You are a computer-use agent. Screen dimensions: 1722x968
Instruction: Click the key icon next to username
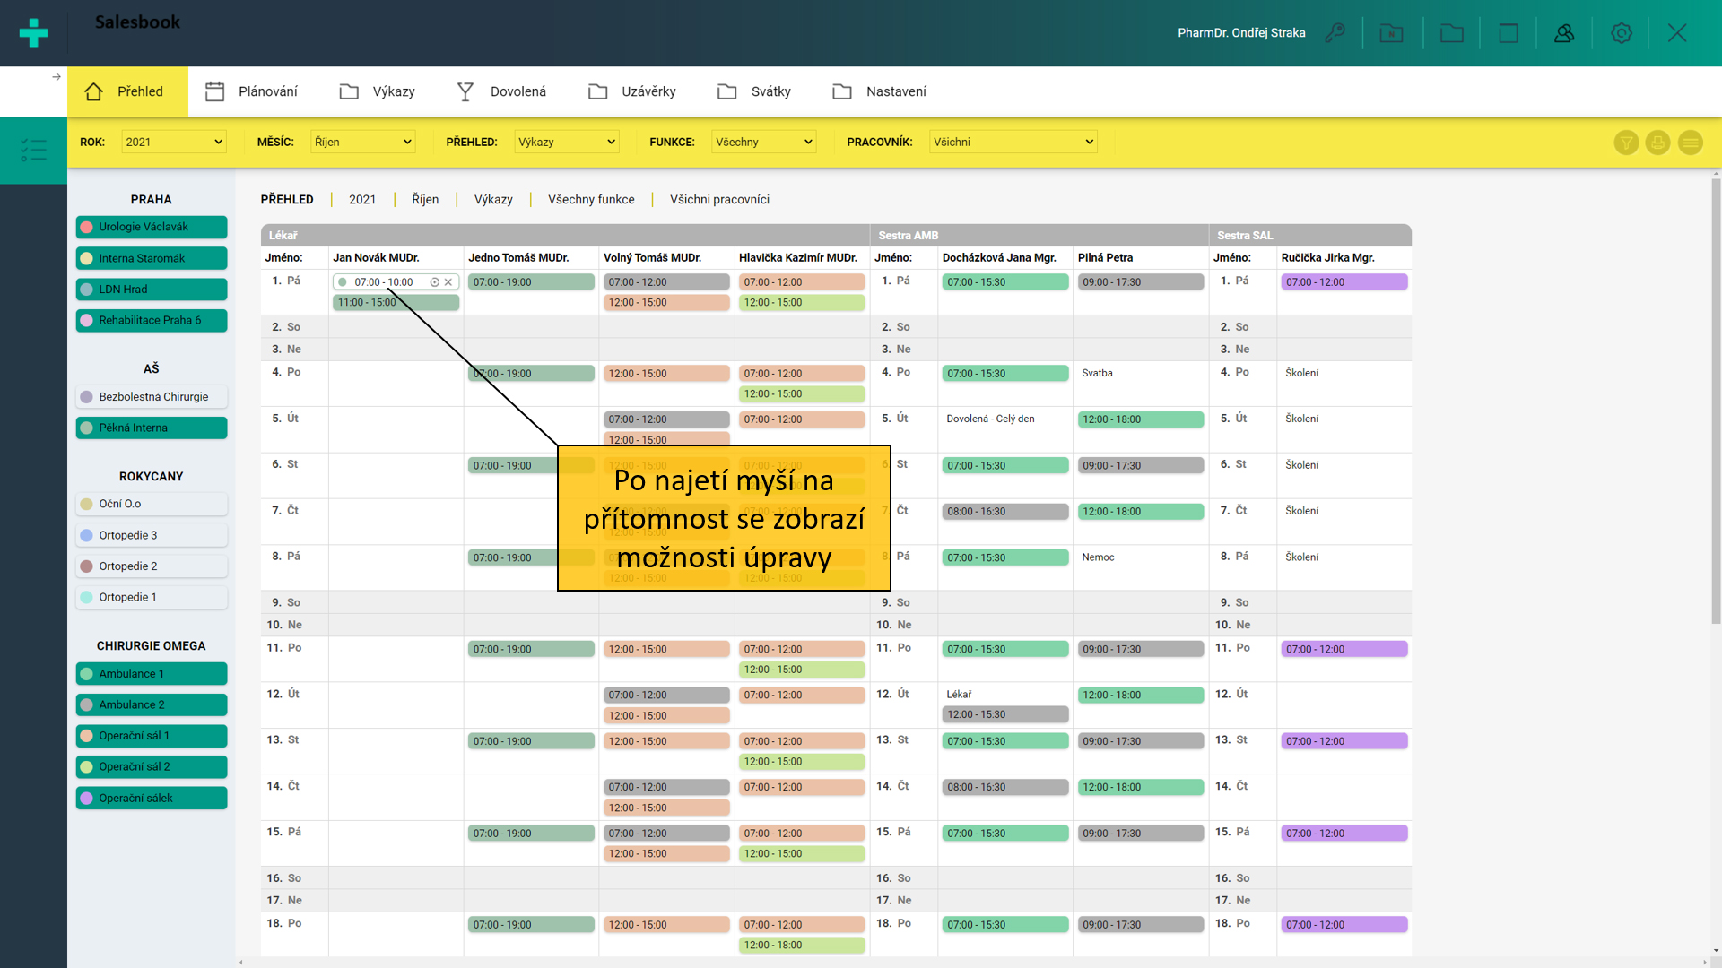tap(1335, 33)
